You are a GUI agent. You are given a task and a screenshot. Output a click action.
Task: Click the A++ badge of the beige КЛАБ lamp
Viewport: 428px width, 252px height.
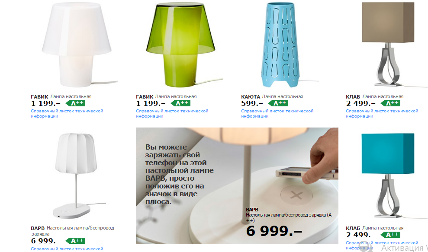coord(390,103)
